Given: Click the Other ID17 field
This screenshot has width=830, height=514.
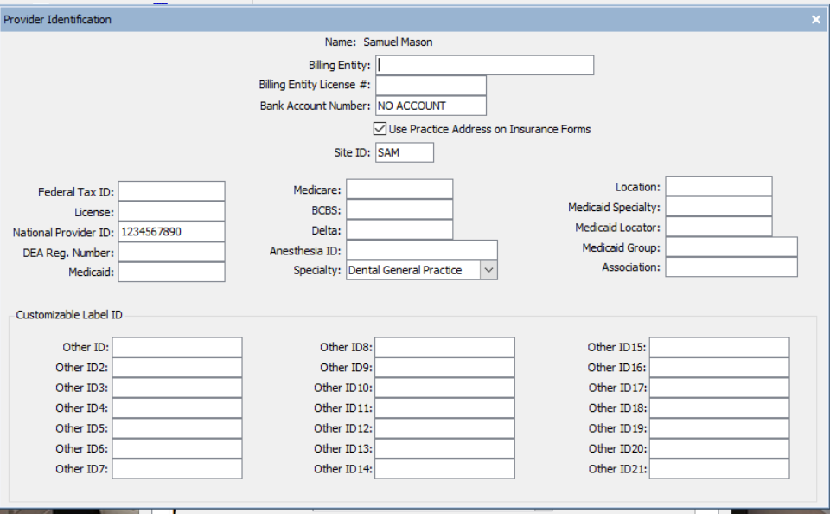Looking at the screenshot, I should pos(719,388).
